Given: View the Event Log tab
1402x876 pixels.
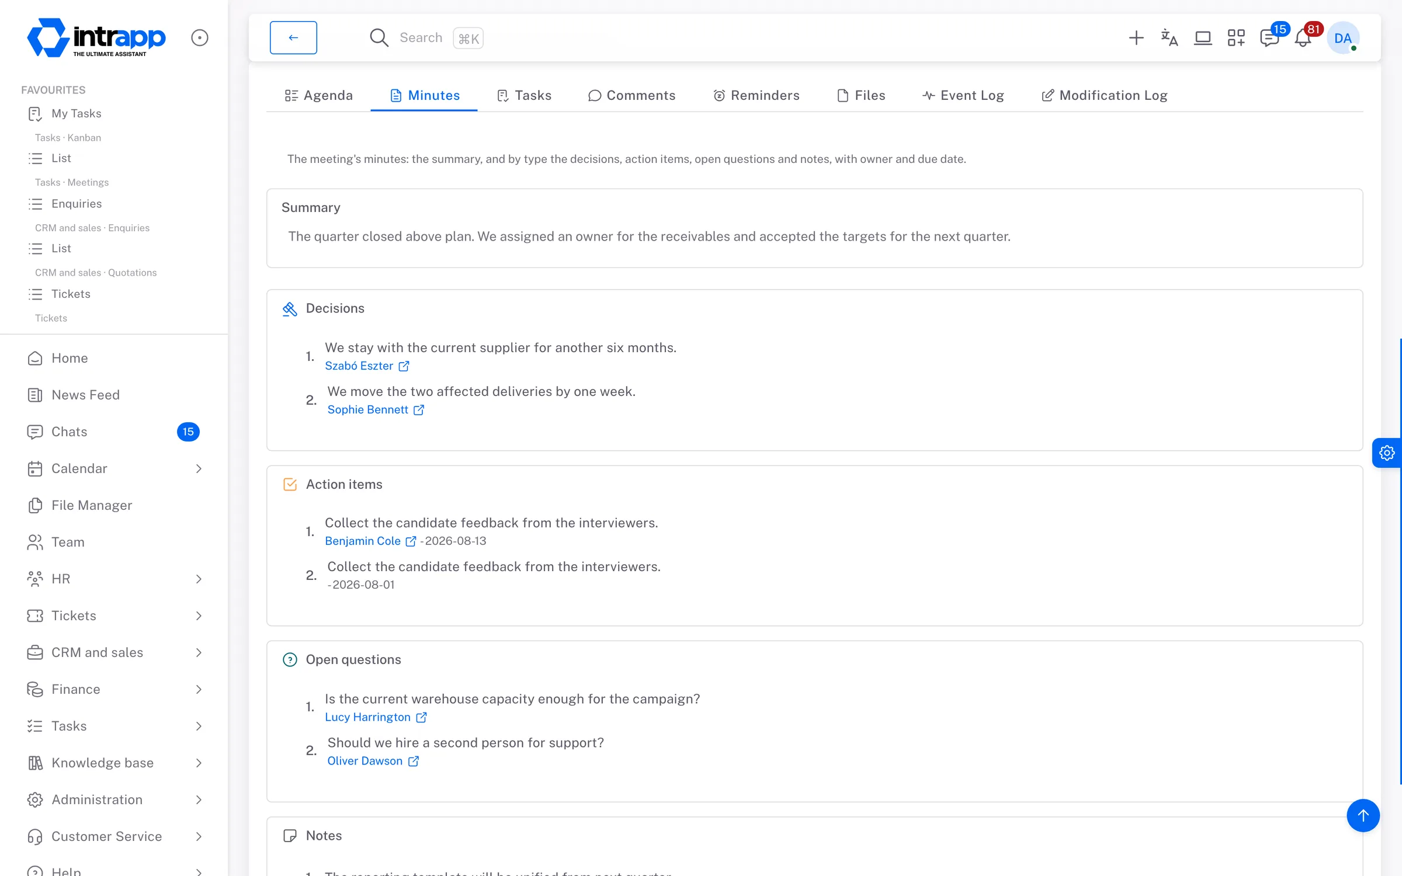Looking at the screenshot, I should pos(963,95).
